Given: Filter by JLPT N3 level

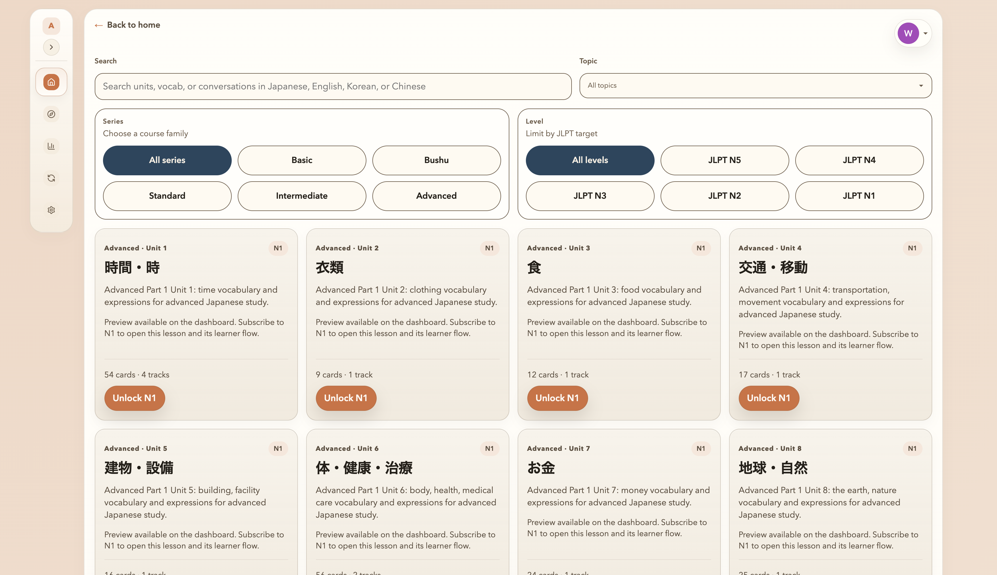Looking at the screenshot, I should (x=590, y=196).
